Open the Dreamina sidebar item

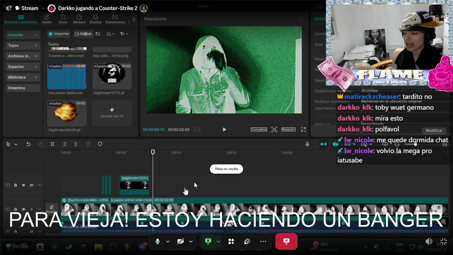[x=23, y=88]
